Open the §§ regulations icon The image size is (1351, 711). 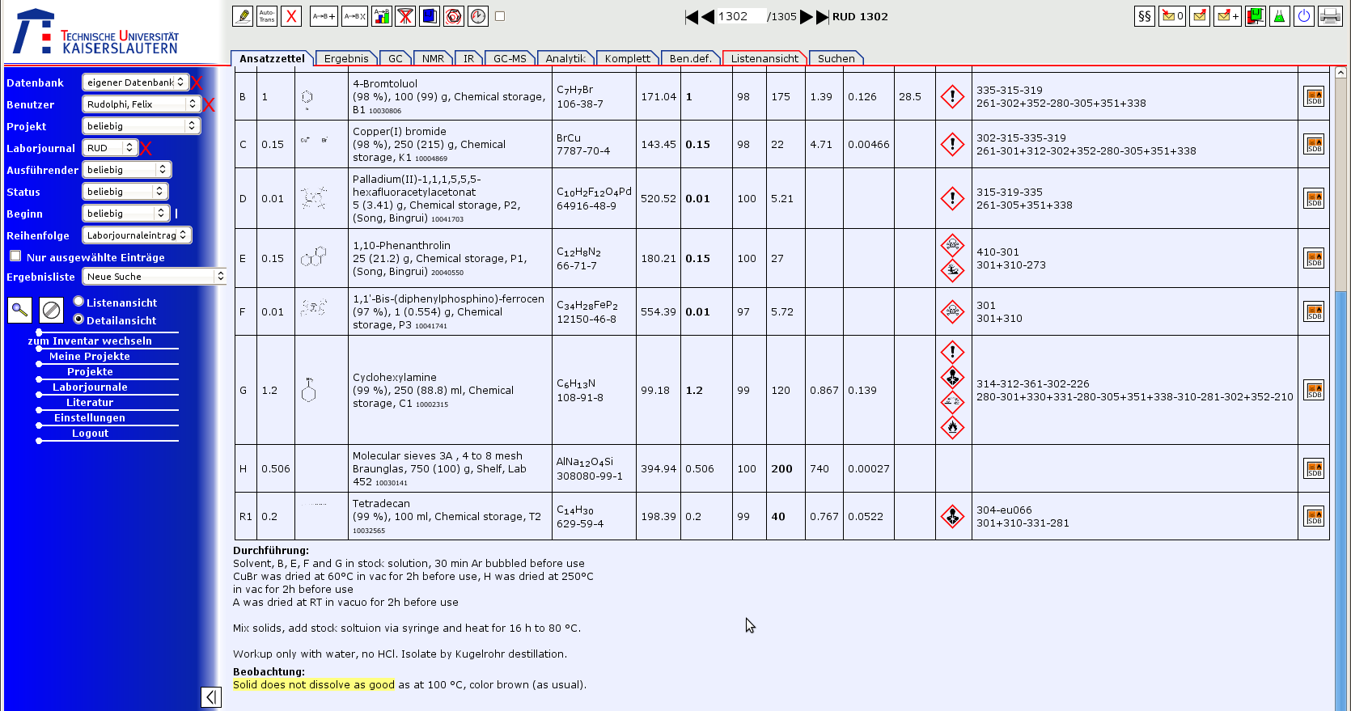point(1144,16)
